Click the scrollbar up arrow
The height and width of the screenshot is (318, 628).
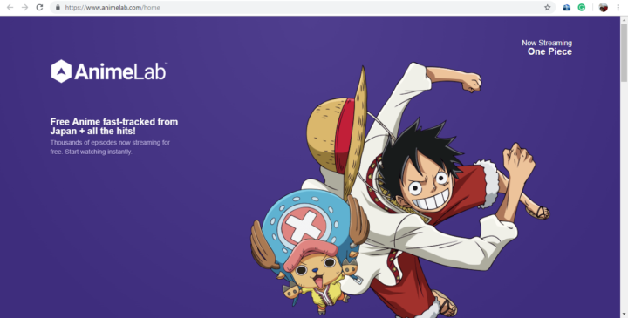tap(624, 19)
